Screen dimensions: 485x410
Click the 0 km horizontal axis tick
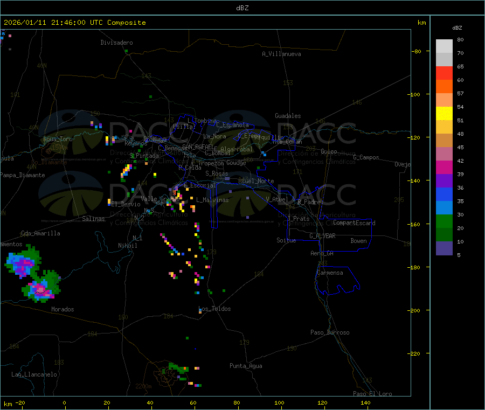[64, 402]
